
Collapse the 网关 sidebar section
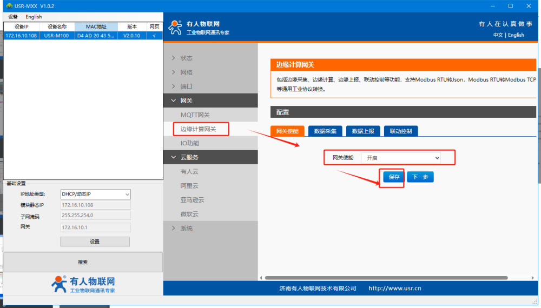click(186, 101)
